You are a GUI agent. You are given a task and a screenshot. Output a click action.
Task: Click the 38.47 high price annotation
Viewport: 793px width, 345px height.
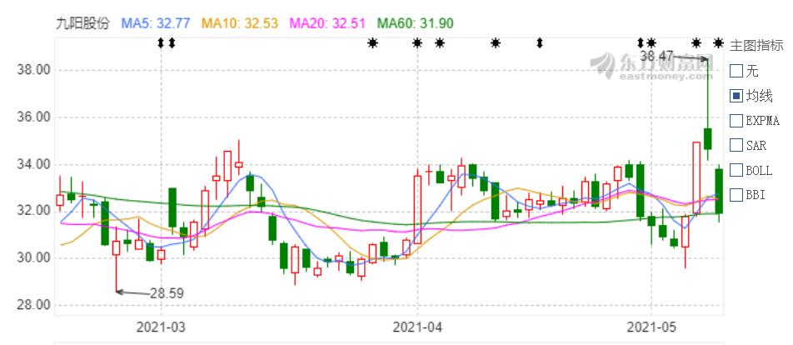[x=656, y=55]
